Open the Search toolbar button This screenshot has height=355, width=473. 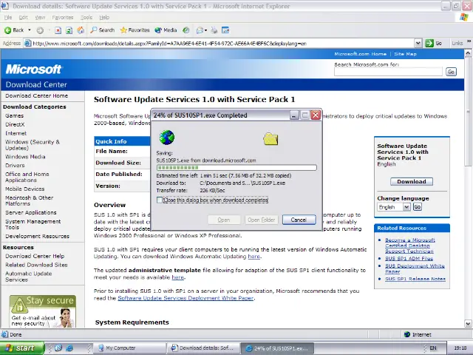[x=103, y=30]
